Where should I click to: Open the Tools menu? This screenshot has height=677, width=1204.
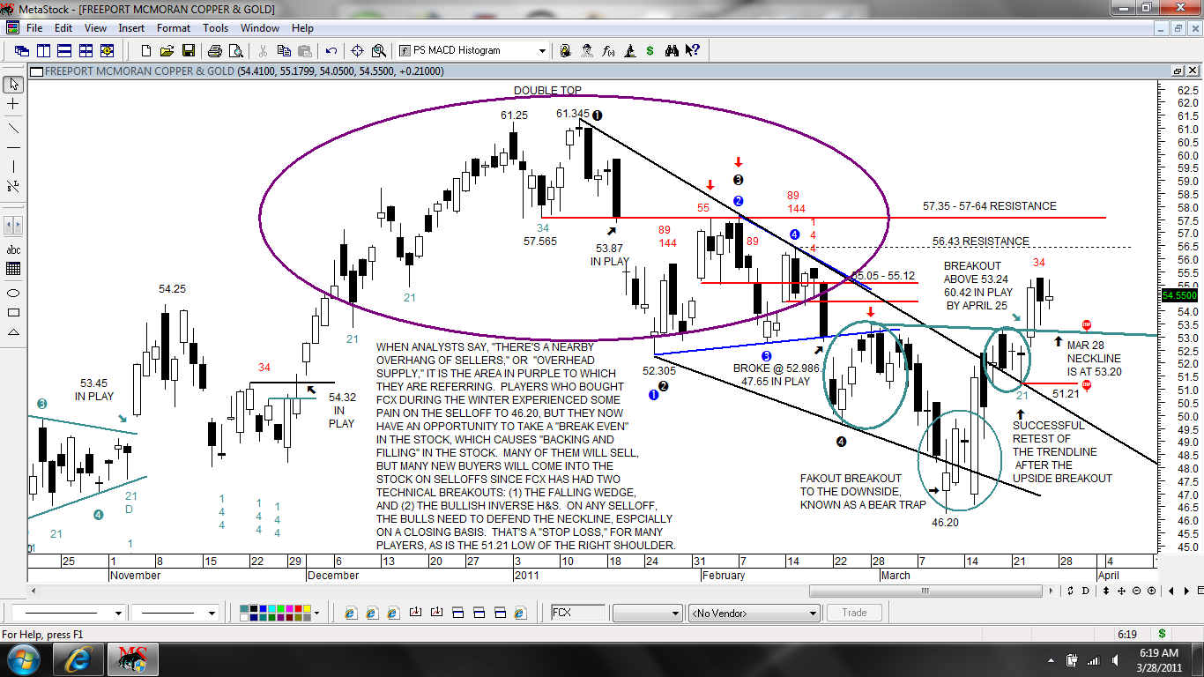(215, 28)
